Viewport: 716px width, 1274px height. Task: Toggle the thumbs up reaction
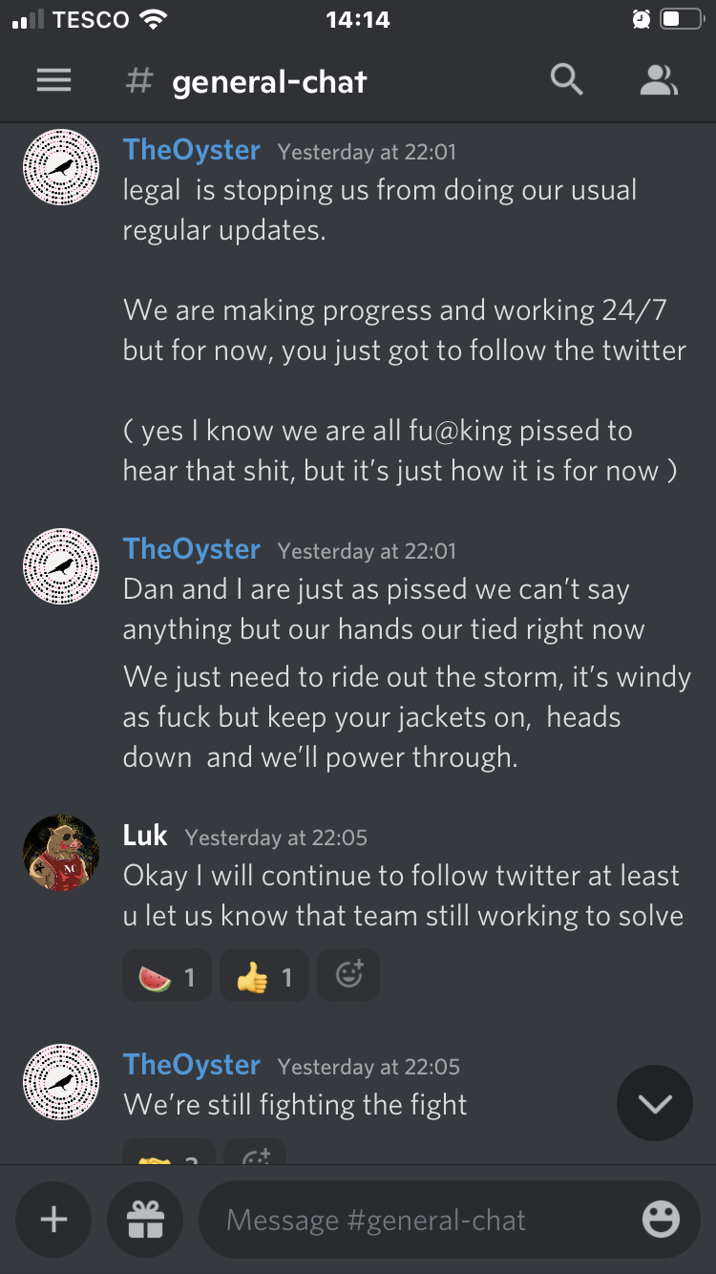(x=263, y=975)
